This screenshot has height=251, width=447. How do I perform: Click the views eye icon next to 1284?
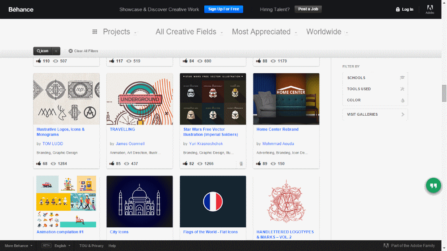[53, 164]
